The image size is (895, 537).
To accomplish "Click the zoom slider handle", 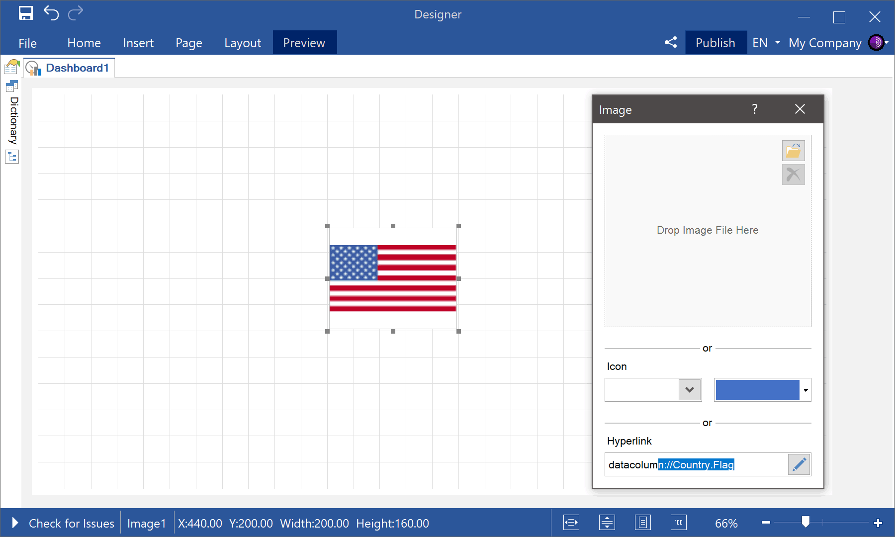I will (x=805, y=522).
